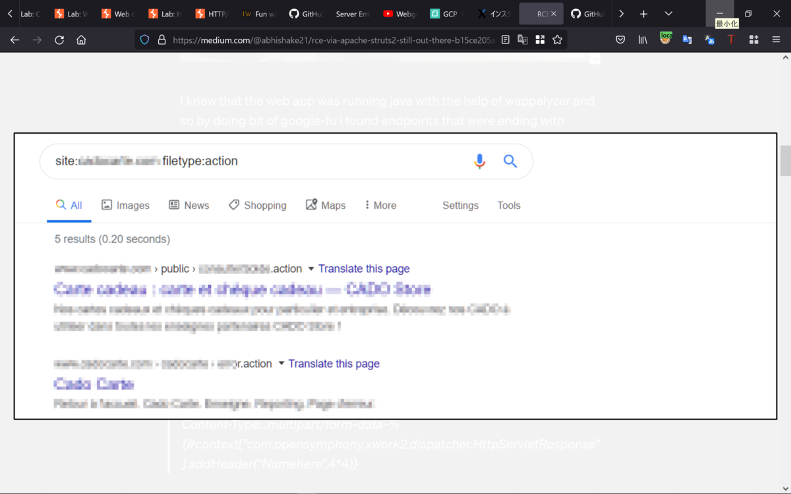Click the dropdown arrow beside second Translate link
This screenshot has width=791, height=494.
281,364
